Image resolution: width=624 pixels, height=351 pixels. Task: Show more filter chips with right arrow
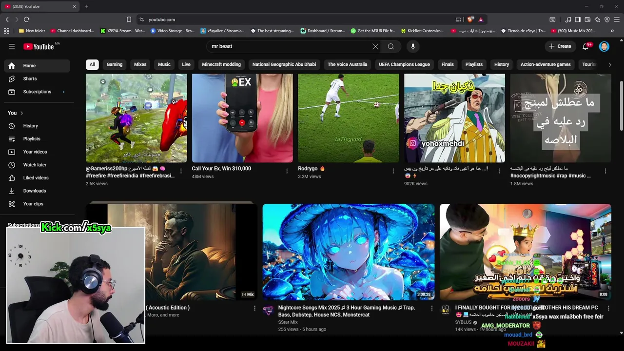(609, 64)
